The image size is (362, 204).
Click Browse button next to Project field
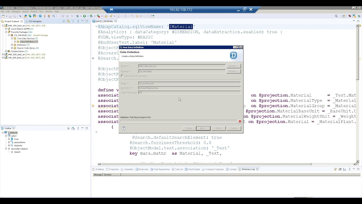pyautogui.click(x=233, y=66)
